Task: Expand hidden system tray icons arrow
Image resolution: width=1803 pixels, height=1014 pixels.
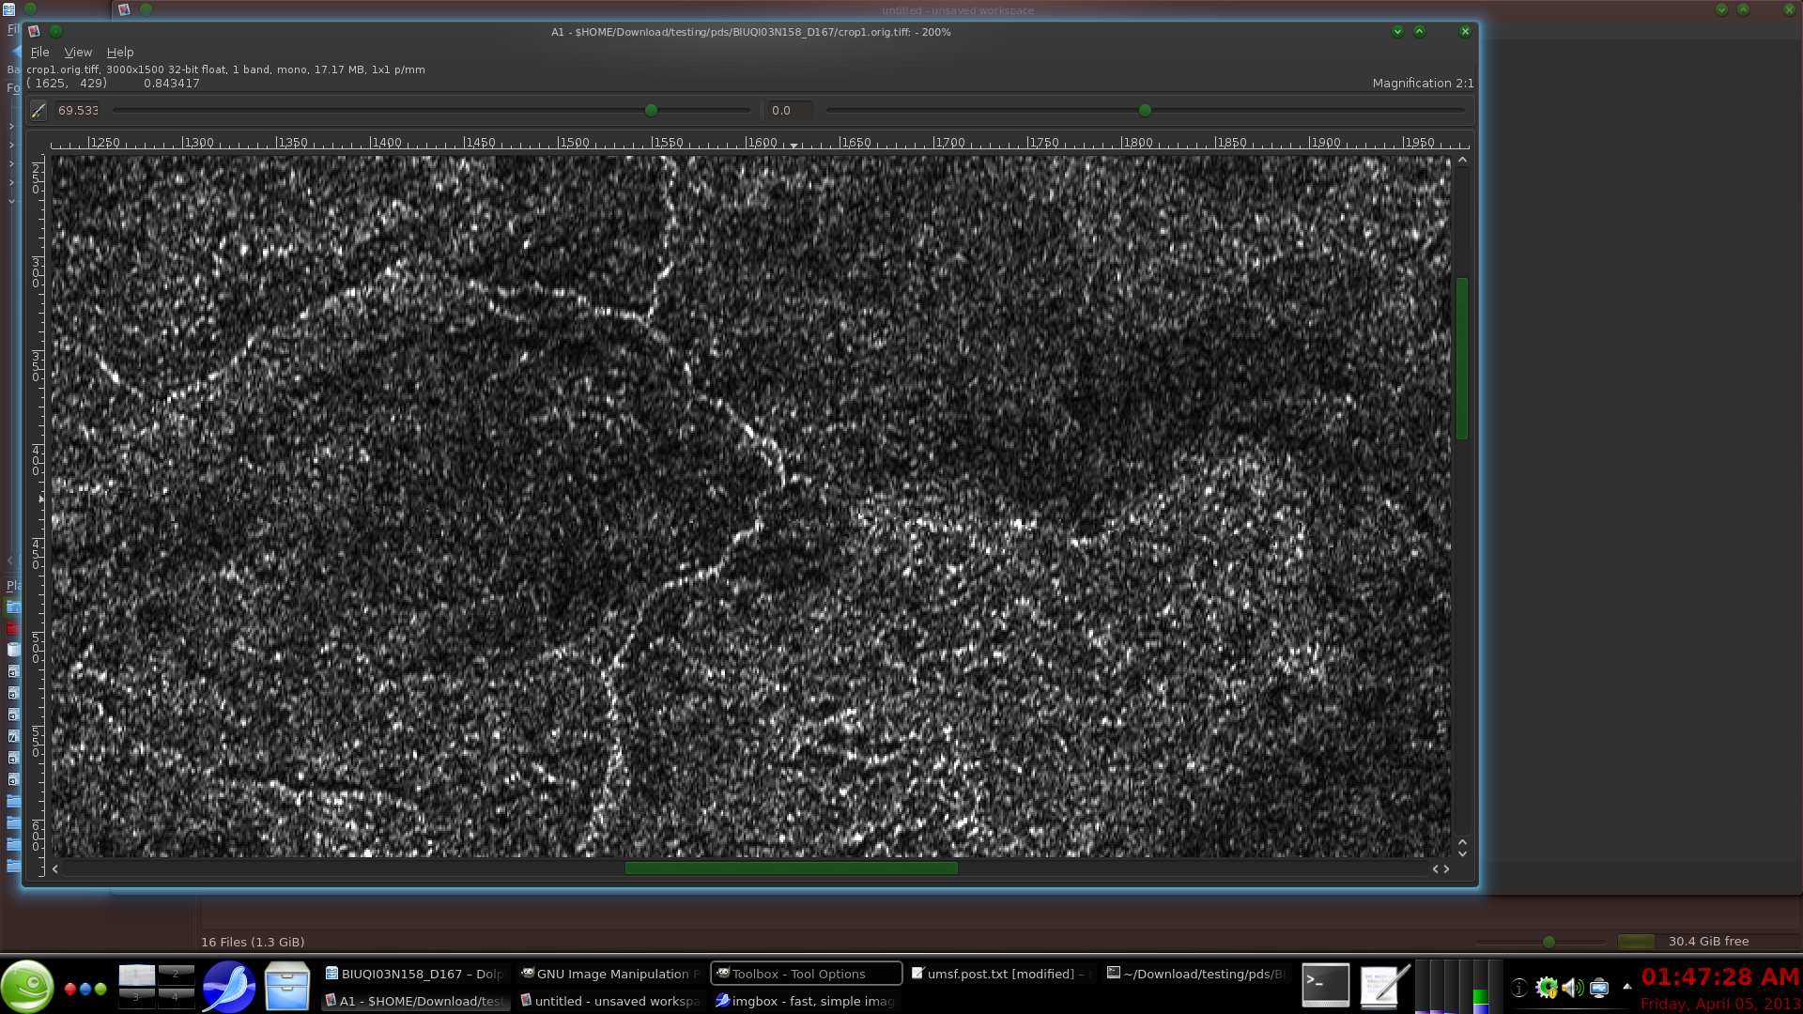Action: click(x=1627, y=987)
